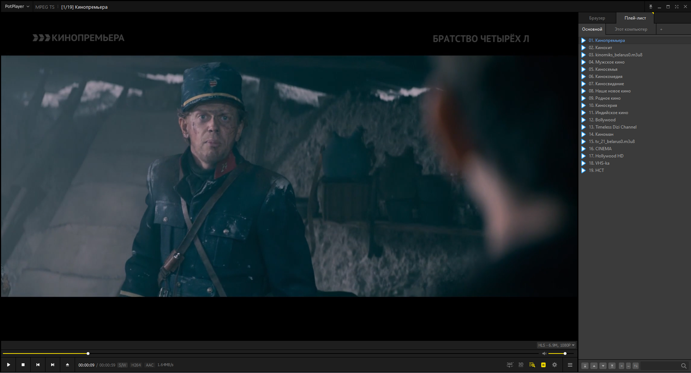Remove an item with the minus button
This screenshot has height=373, width=691.
[x=628, y=366]
